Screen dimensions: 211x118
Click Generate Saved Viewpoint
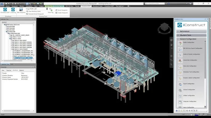pos(35,14)
